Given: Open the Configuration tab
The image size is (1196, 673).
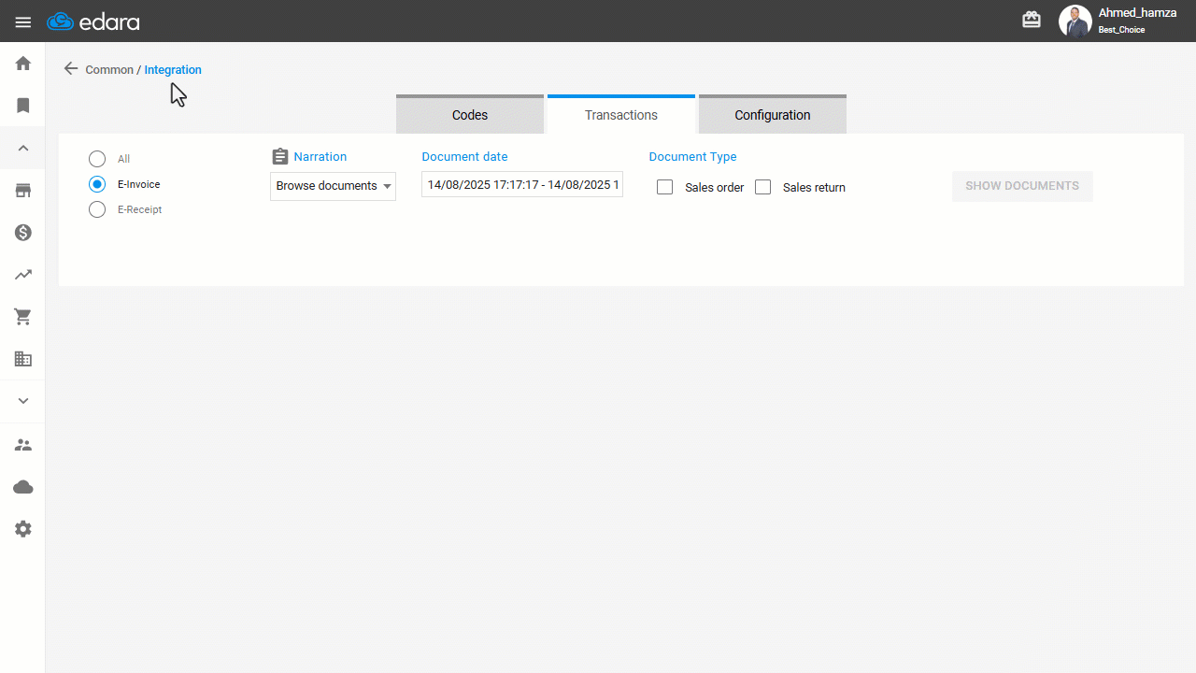Looking at the screenshot, I should [773, 115].
